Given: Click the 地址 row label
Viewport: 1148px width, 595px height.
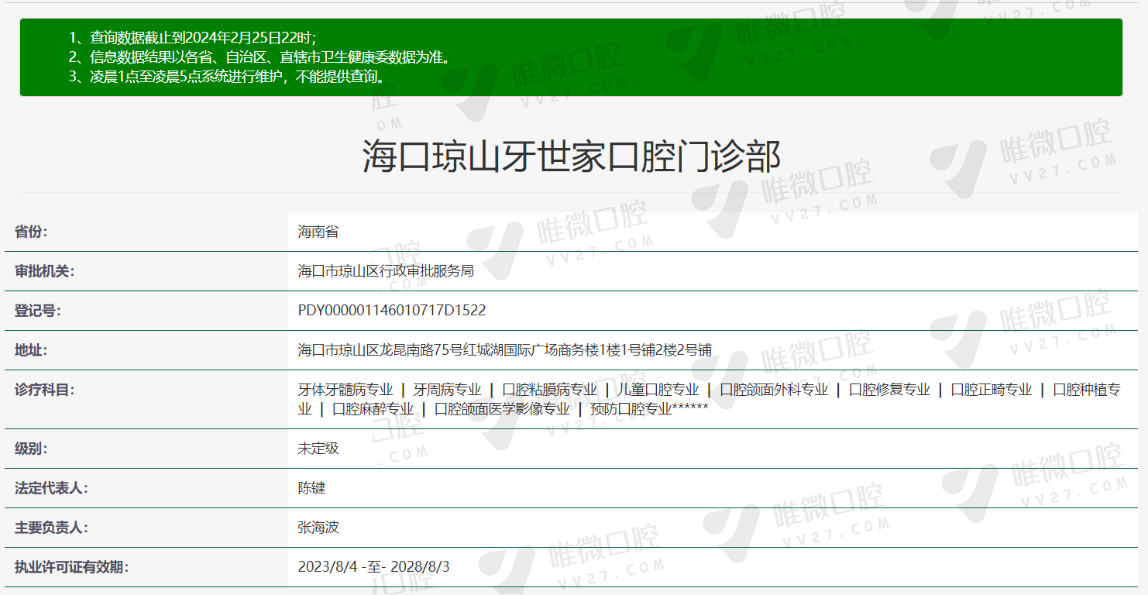Looking at the screenshot, I should (x=31, y=350).
